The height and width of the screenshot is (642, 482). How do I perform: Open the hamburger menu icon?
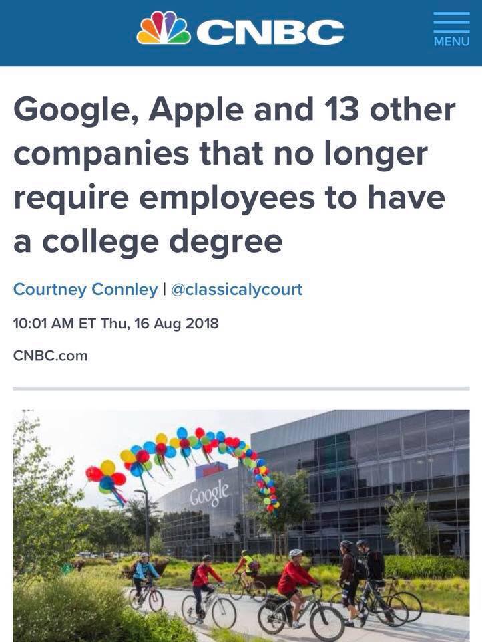pos(451,21)
